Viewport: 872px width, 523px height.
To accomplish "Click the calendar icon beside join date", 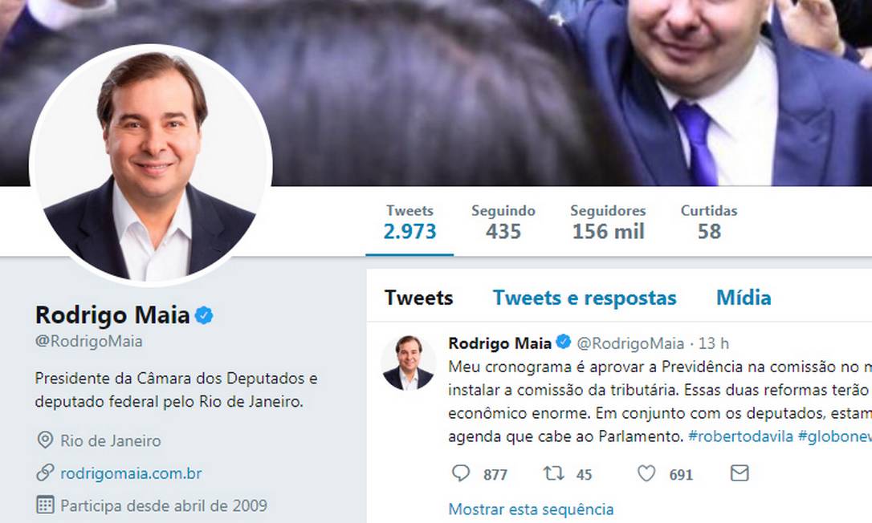I will point(45,505).
